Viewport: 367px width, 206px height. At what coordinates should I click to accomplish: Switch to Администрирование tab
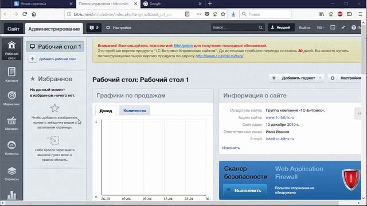click(x=54, y=29)
